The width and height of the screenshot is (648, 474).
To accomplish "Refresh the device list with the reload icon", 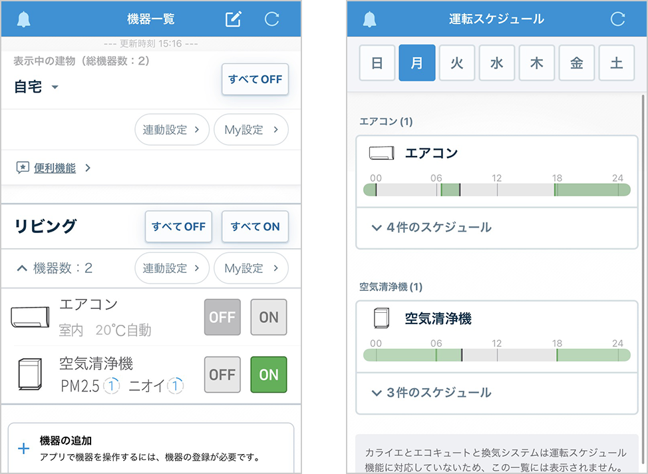I will tap(271, 19).
